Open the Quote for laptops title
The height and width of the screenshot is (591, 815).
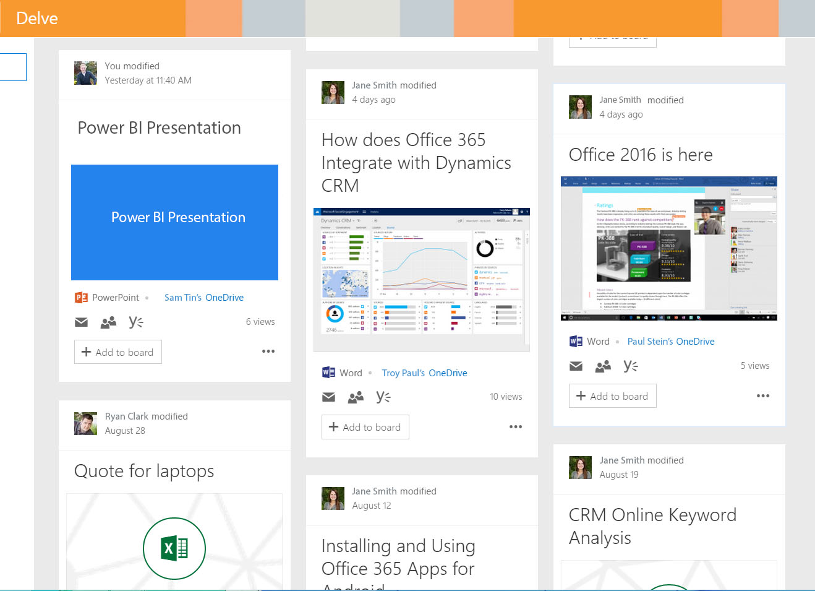point(144,472)
